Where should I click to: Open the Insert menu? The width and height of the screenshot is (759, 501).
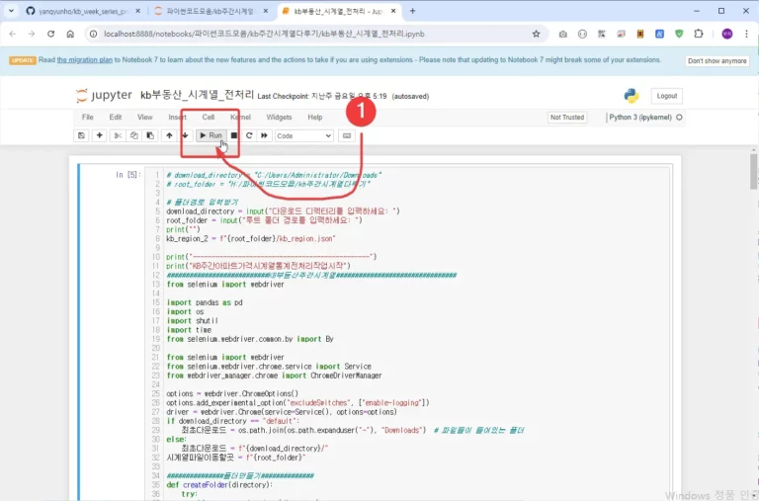pos(177,118)
